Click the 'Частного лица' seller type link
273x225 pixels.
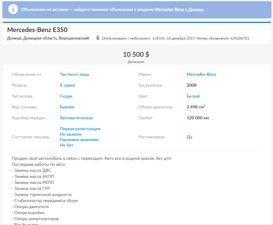pos(74,74)
